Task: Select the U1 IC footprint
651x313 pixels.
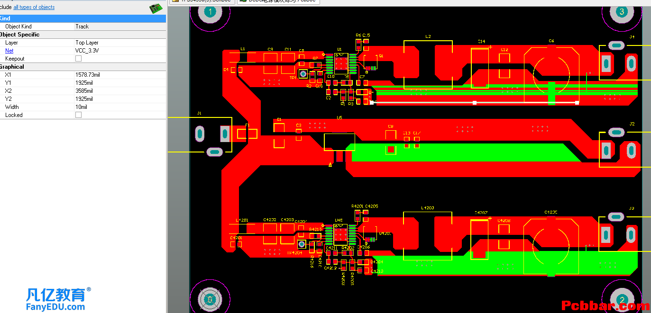Action: 341,63
